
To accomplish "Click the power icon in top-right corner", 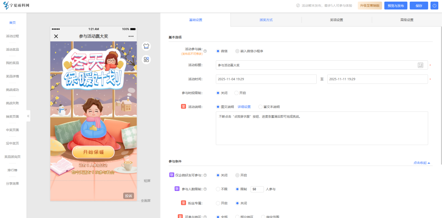I will 434,6.
